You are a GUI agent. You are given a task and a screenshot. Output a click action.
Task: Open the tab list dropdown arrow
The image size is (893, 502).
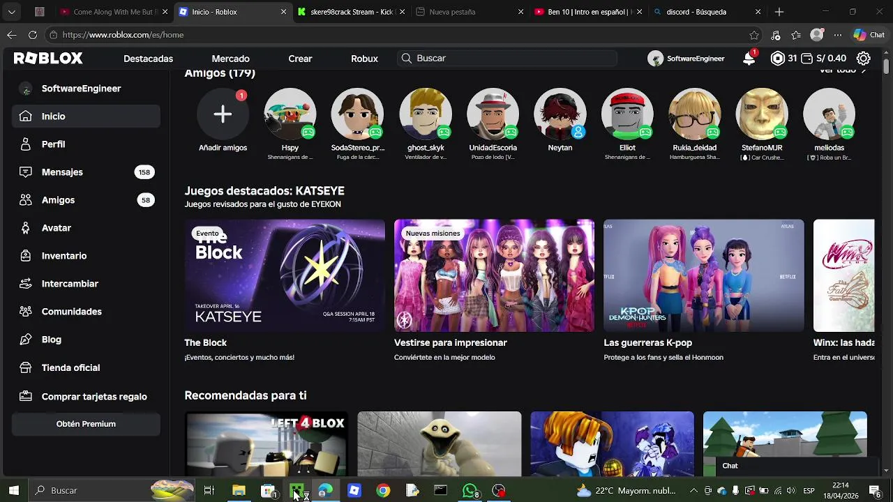12,12
